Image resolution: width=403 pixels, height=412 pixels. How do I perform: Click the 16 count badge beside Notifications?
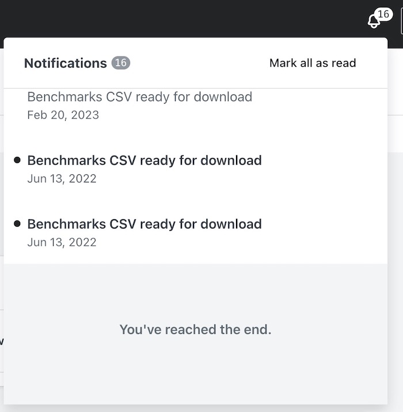point(121,63)
